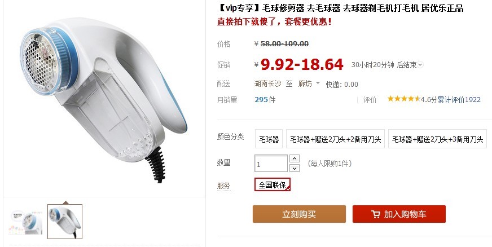Select the first product thumbnail
Image resolution: width=492 pixels, height=247 pixels.
point(25,222)
